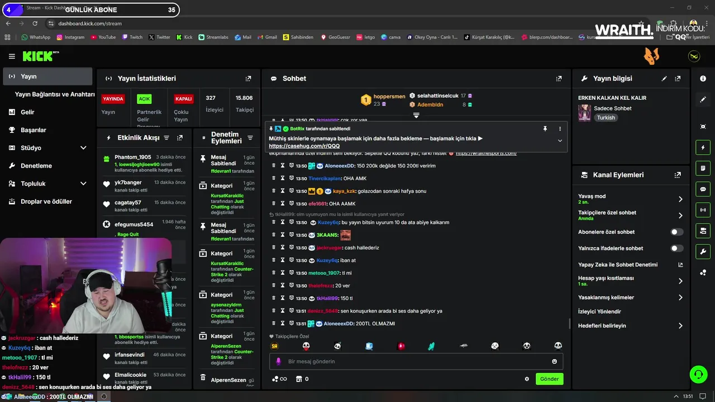Expand Yasaklanmış kelimeler settings
The width and height of the screenshot is (715, 402).
click(680, 298)
